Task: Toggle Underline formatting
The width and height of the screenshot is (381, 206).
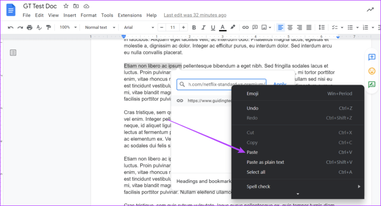Action: (212, 27)
